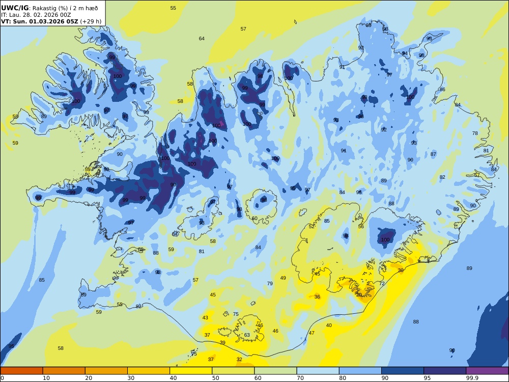Select the pale yellow 50–60 legend swatch
Viewport: 509px width, 382px height.
pos(233,371)
